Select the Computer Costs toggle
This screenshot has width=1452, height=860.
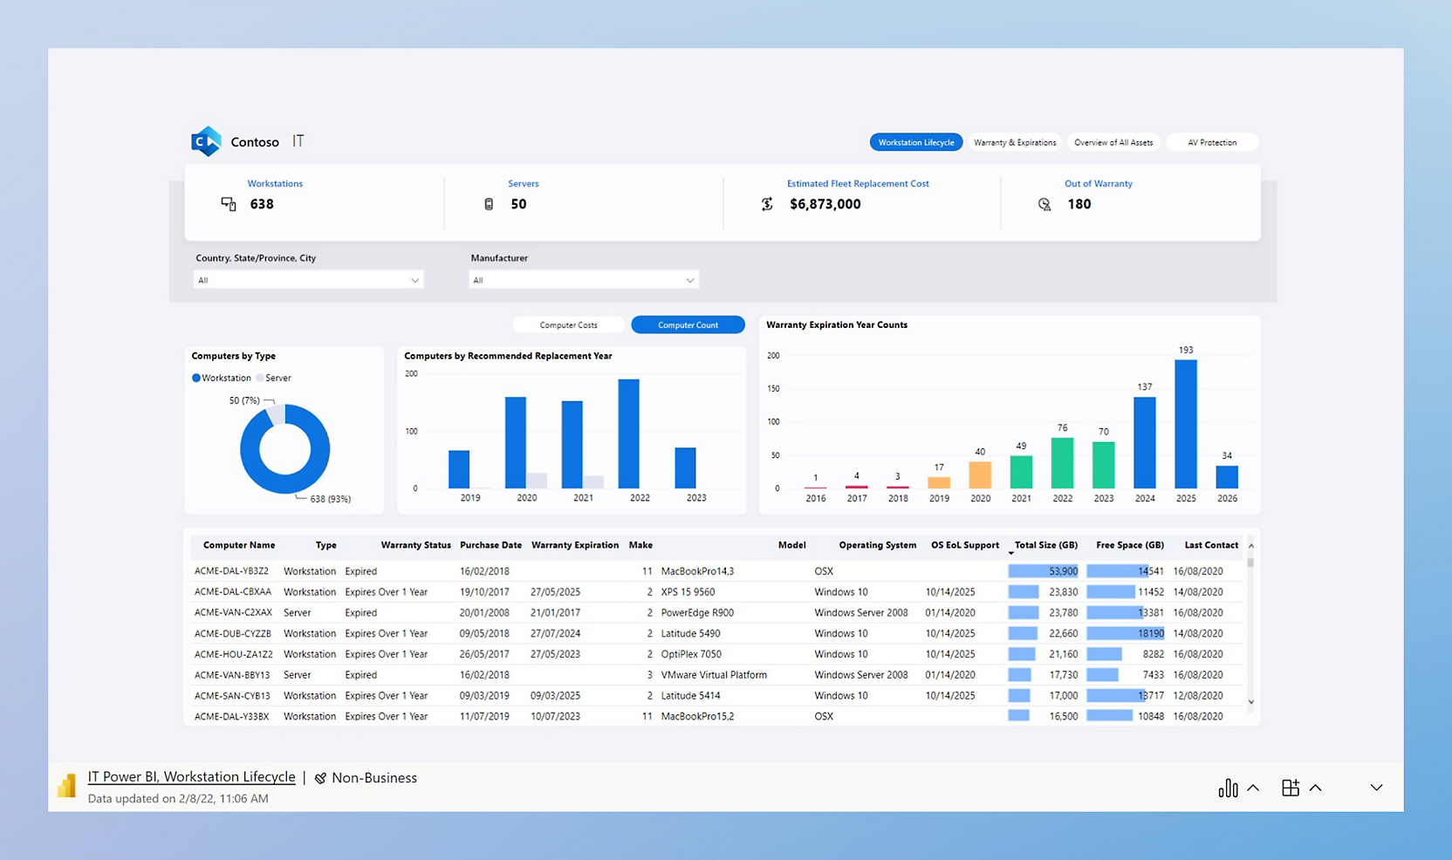point(569,325)
